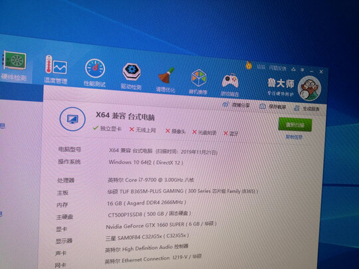This screenshot has height=269, width=359.
Task: Select the 'TUF B365M-PLUS GAMING' motherboard value
Action: (183, 191)
